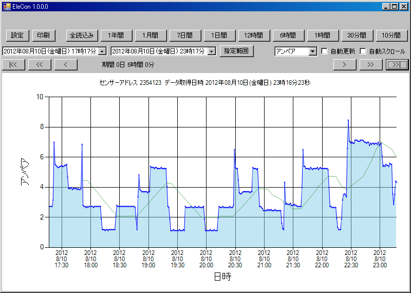The image size is (411, 293).
Task: Switch to the 1日間 range
Action: click(x=220, y=35)
